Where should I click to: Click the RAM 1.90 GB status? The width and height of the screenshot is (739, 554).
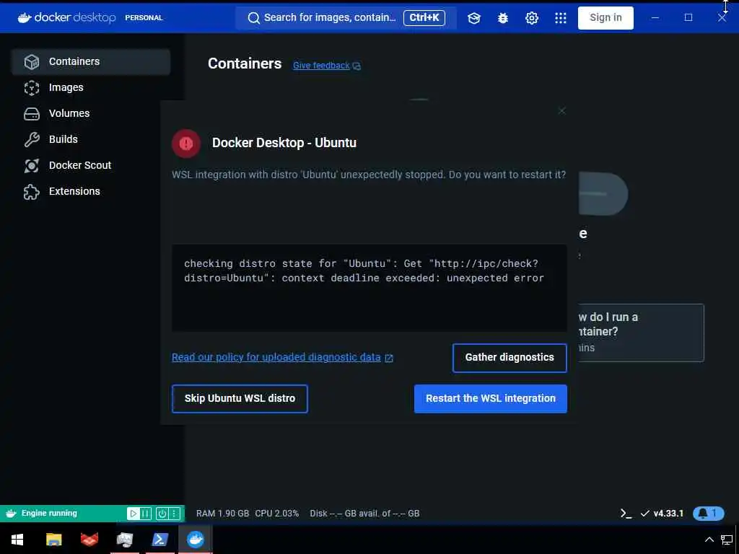(x=222, y=514)
